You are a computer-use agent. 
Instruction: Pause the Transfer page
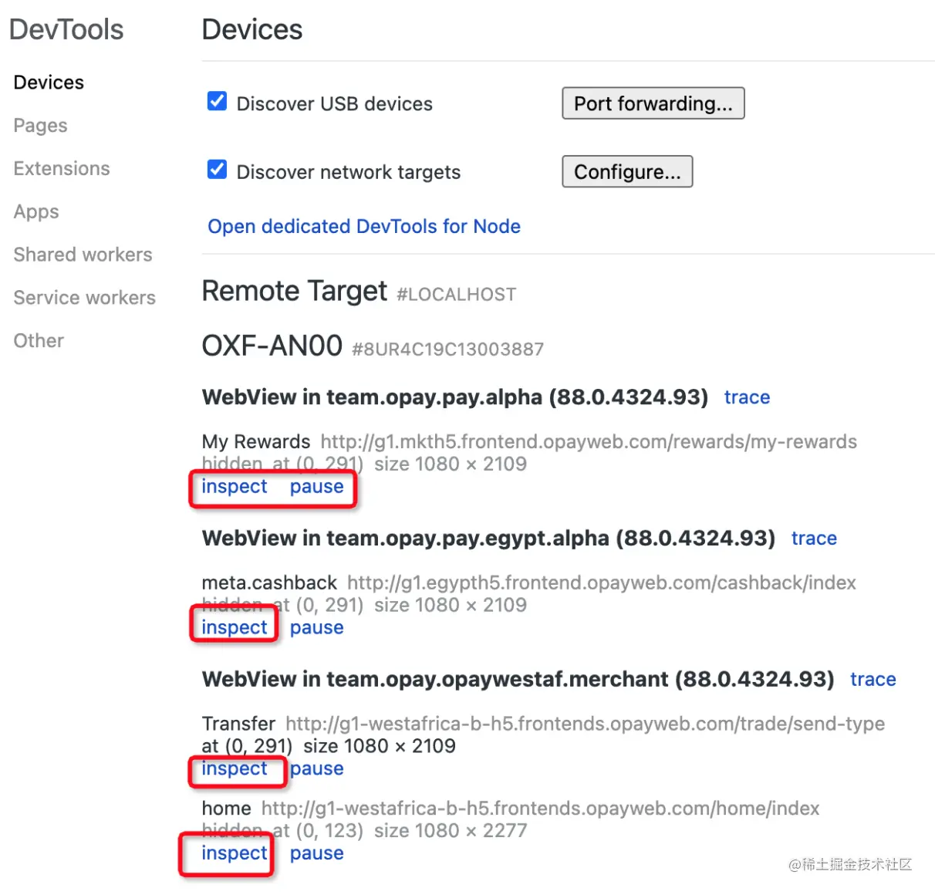click(317, 768)
